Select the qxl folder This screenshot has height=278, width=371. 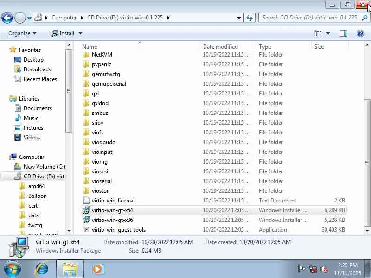(x=95, y=94)
